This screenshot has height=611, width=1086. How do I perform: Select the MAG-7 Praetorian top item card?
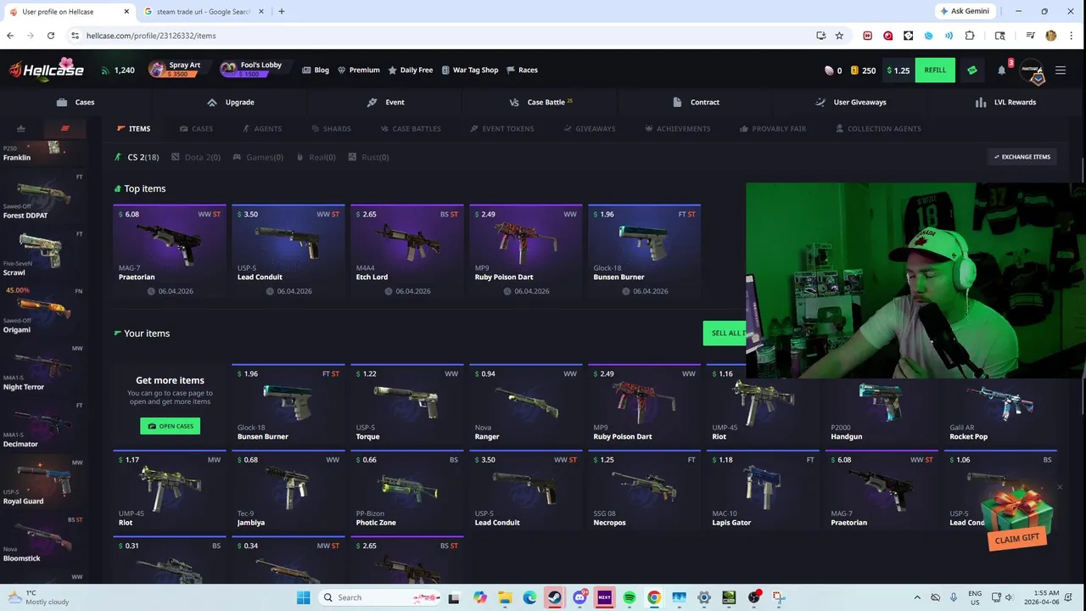pyautogui.click(x=170, y=251)
